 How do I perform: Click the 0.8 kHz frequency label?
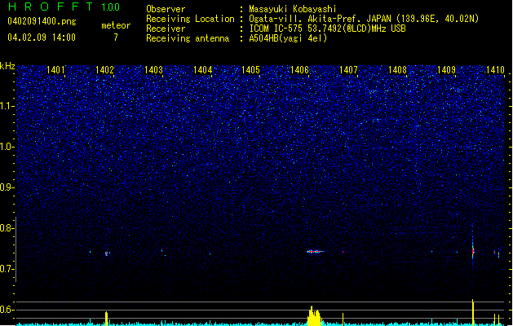7,228
